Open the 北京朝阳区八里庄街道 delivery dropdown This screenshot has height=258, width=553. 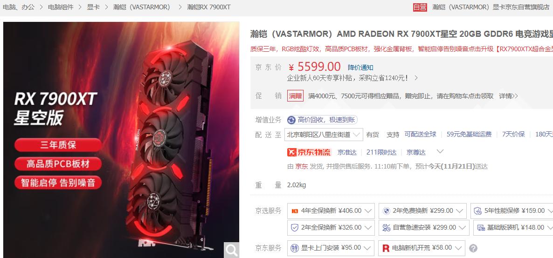click(x=324, y=134)
